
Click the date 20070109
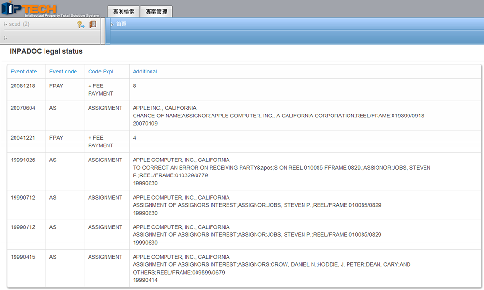coord(145,124)
